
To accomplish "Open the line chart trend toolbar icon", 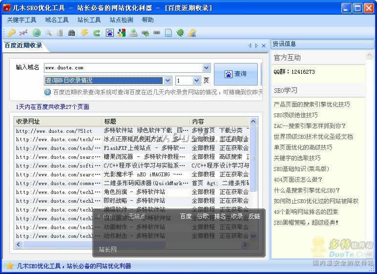I will (24, 32).
